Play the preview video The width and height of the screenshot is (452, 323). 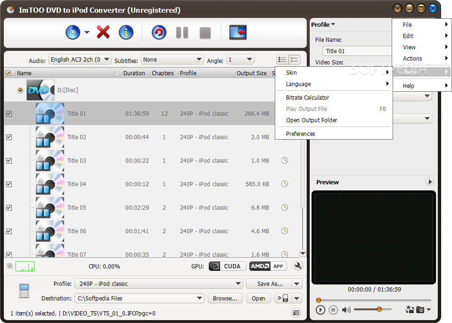pos(320,310)
